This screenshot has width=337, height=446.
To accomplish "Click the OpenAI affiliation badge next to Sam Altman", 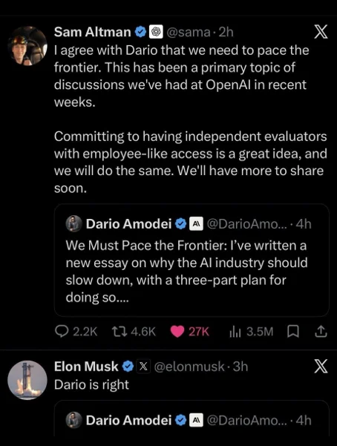I will pyautogui.click(x=156, y=32).
